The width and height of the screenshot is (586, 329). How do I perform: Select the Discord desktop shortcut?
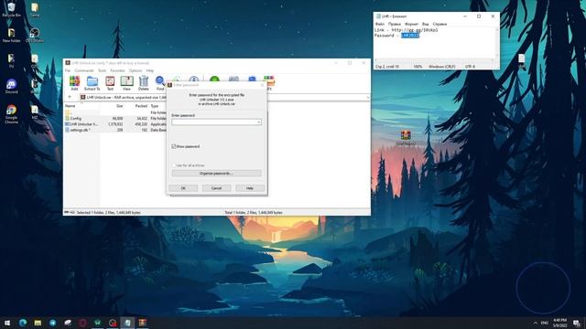[x=11, y=86]
